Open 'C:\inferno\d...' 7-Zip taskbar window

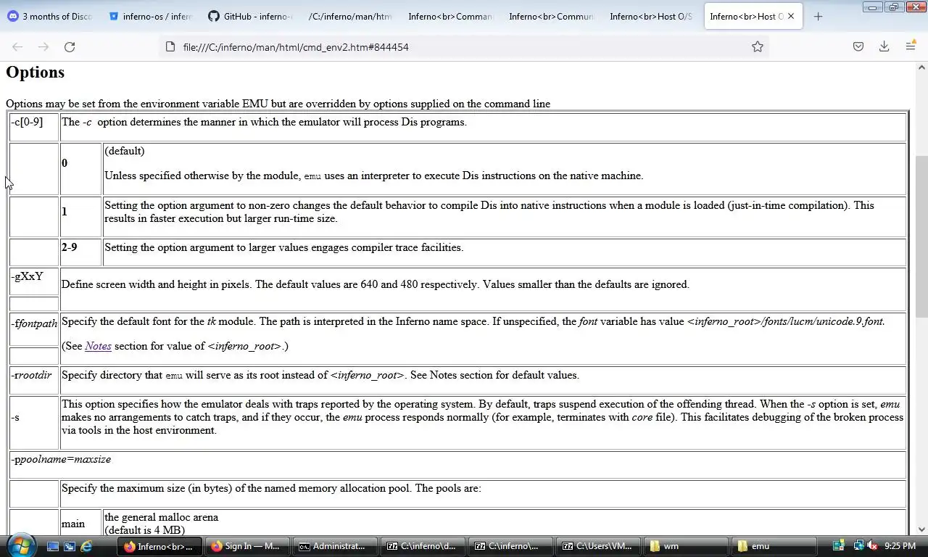click(423, 546)
